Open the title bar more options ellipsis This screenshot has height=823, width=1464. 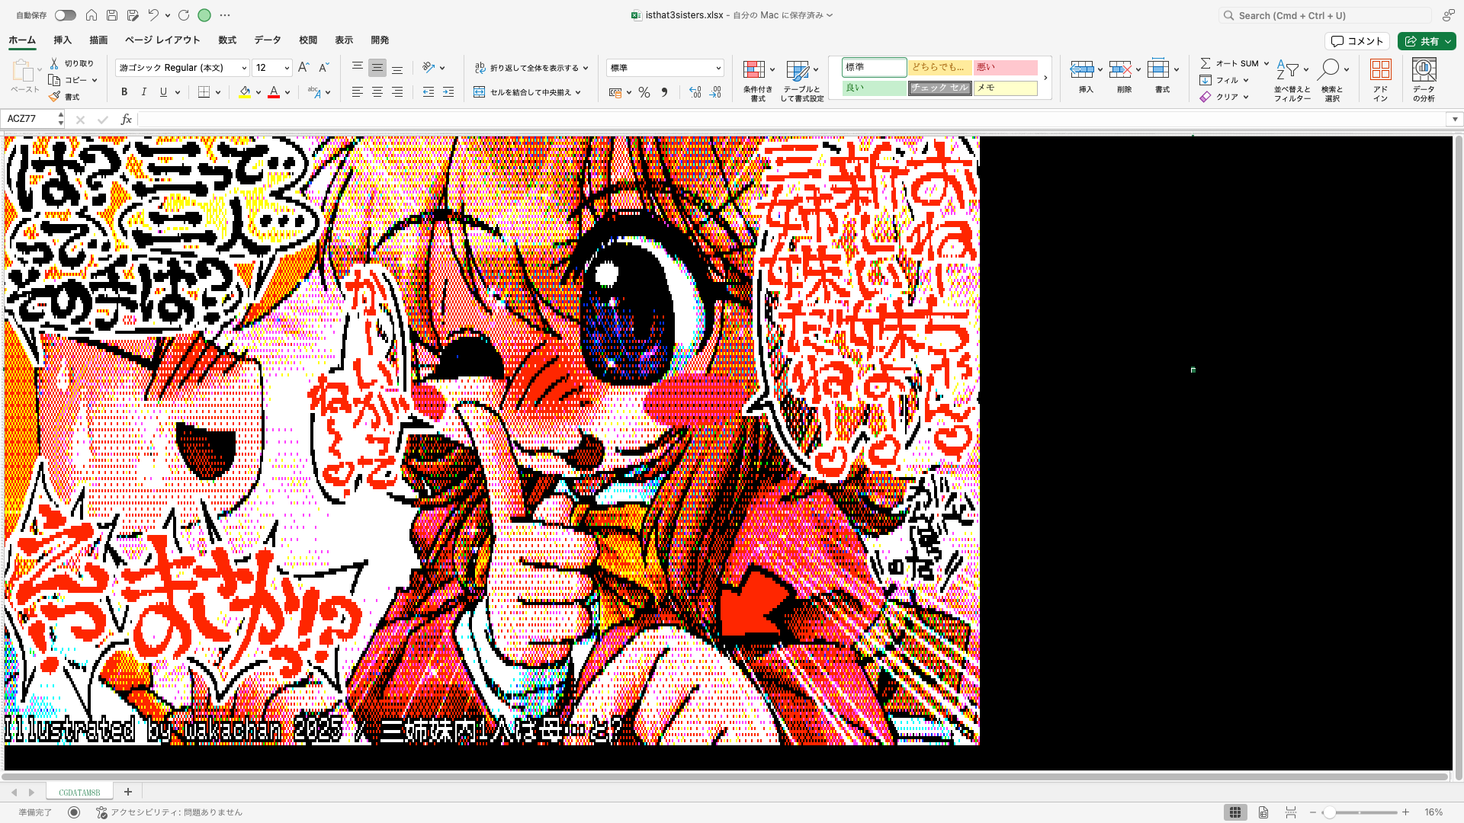coord(225,15)
